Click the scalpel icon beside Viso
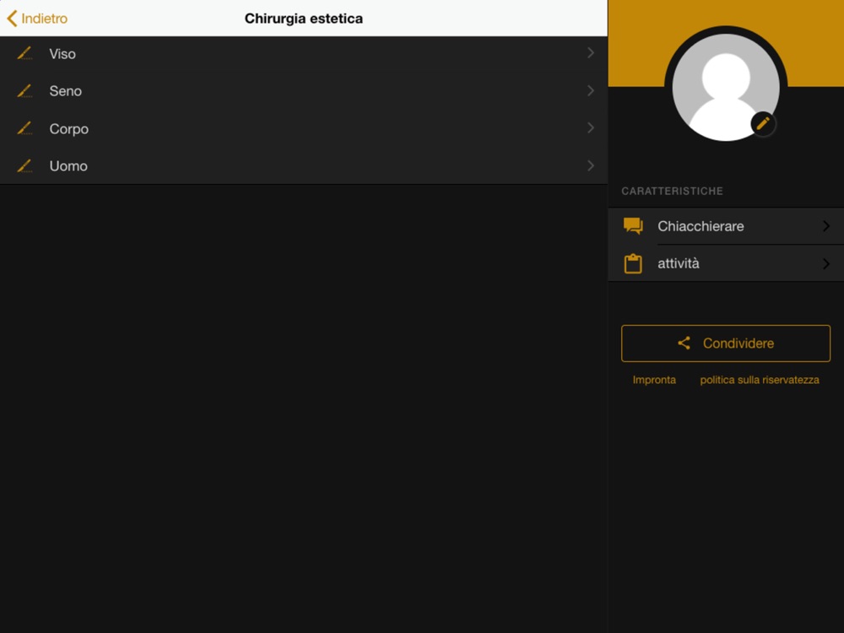844x633 pixels. [x=24, y=53]
